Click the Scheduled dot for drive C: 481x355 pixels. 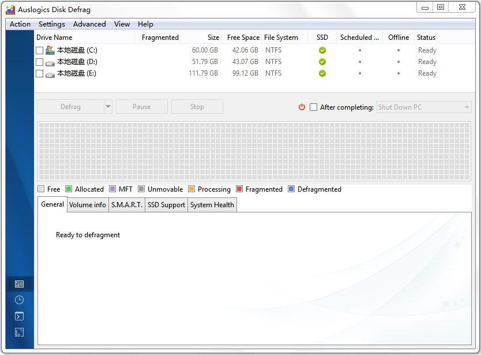[x=360, y=50]
